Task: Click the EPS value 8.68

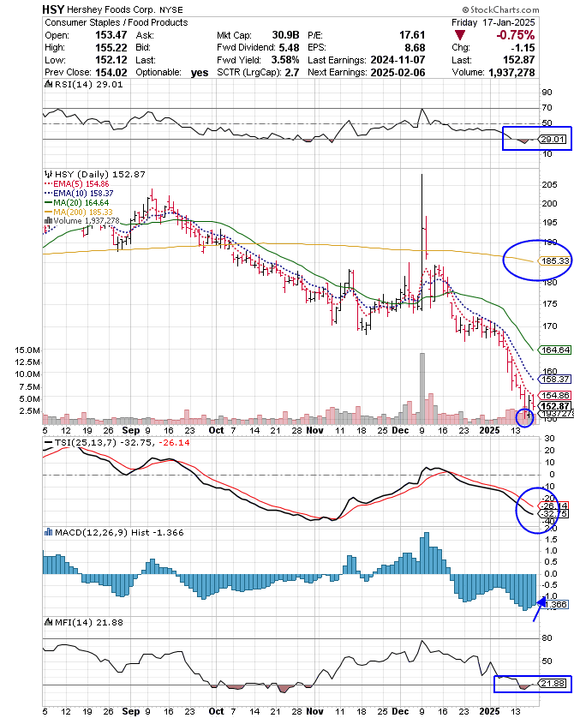Action: 415,48
